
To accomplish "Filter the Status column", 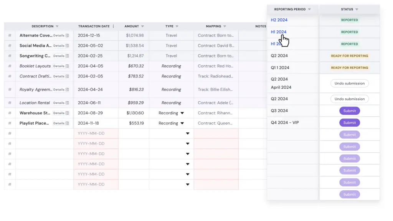I will pos(357,9).
